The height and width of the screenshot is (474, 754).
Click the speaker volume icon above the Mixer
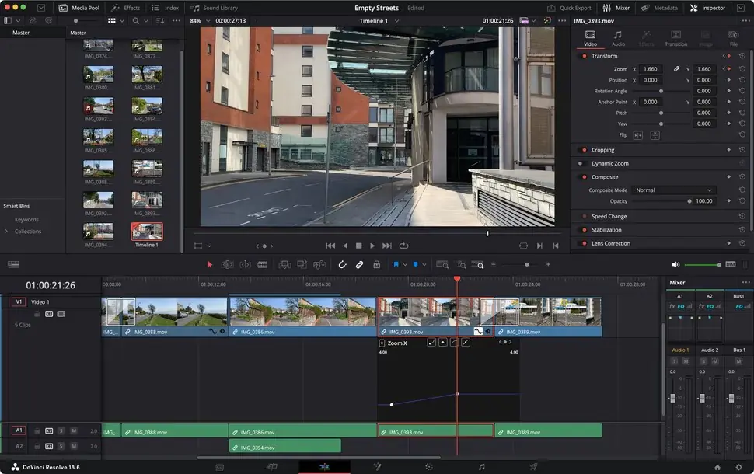click(675, 264)
